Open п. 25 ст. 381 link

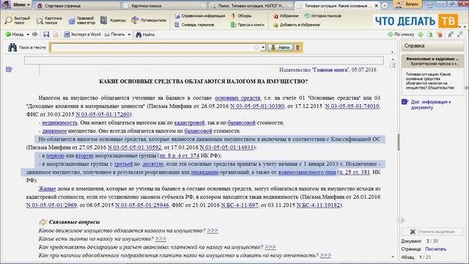point(354,172)
